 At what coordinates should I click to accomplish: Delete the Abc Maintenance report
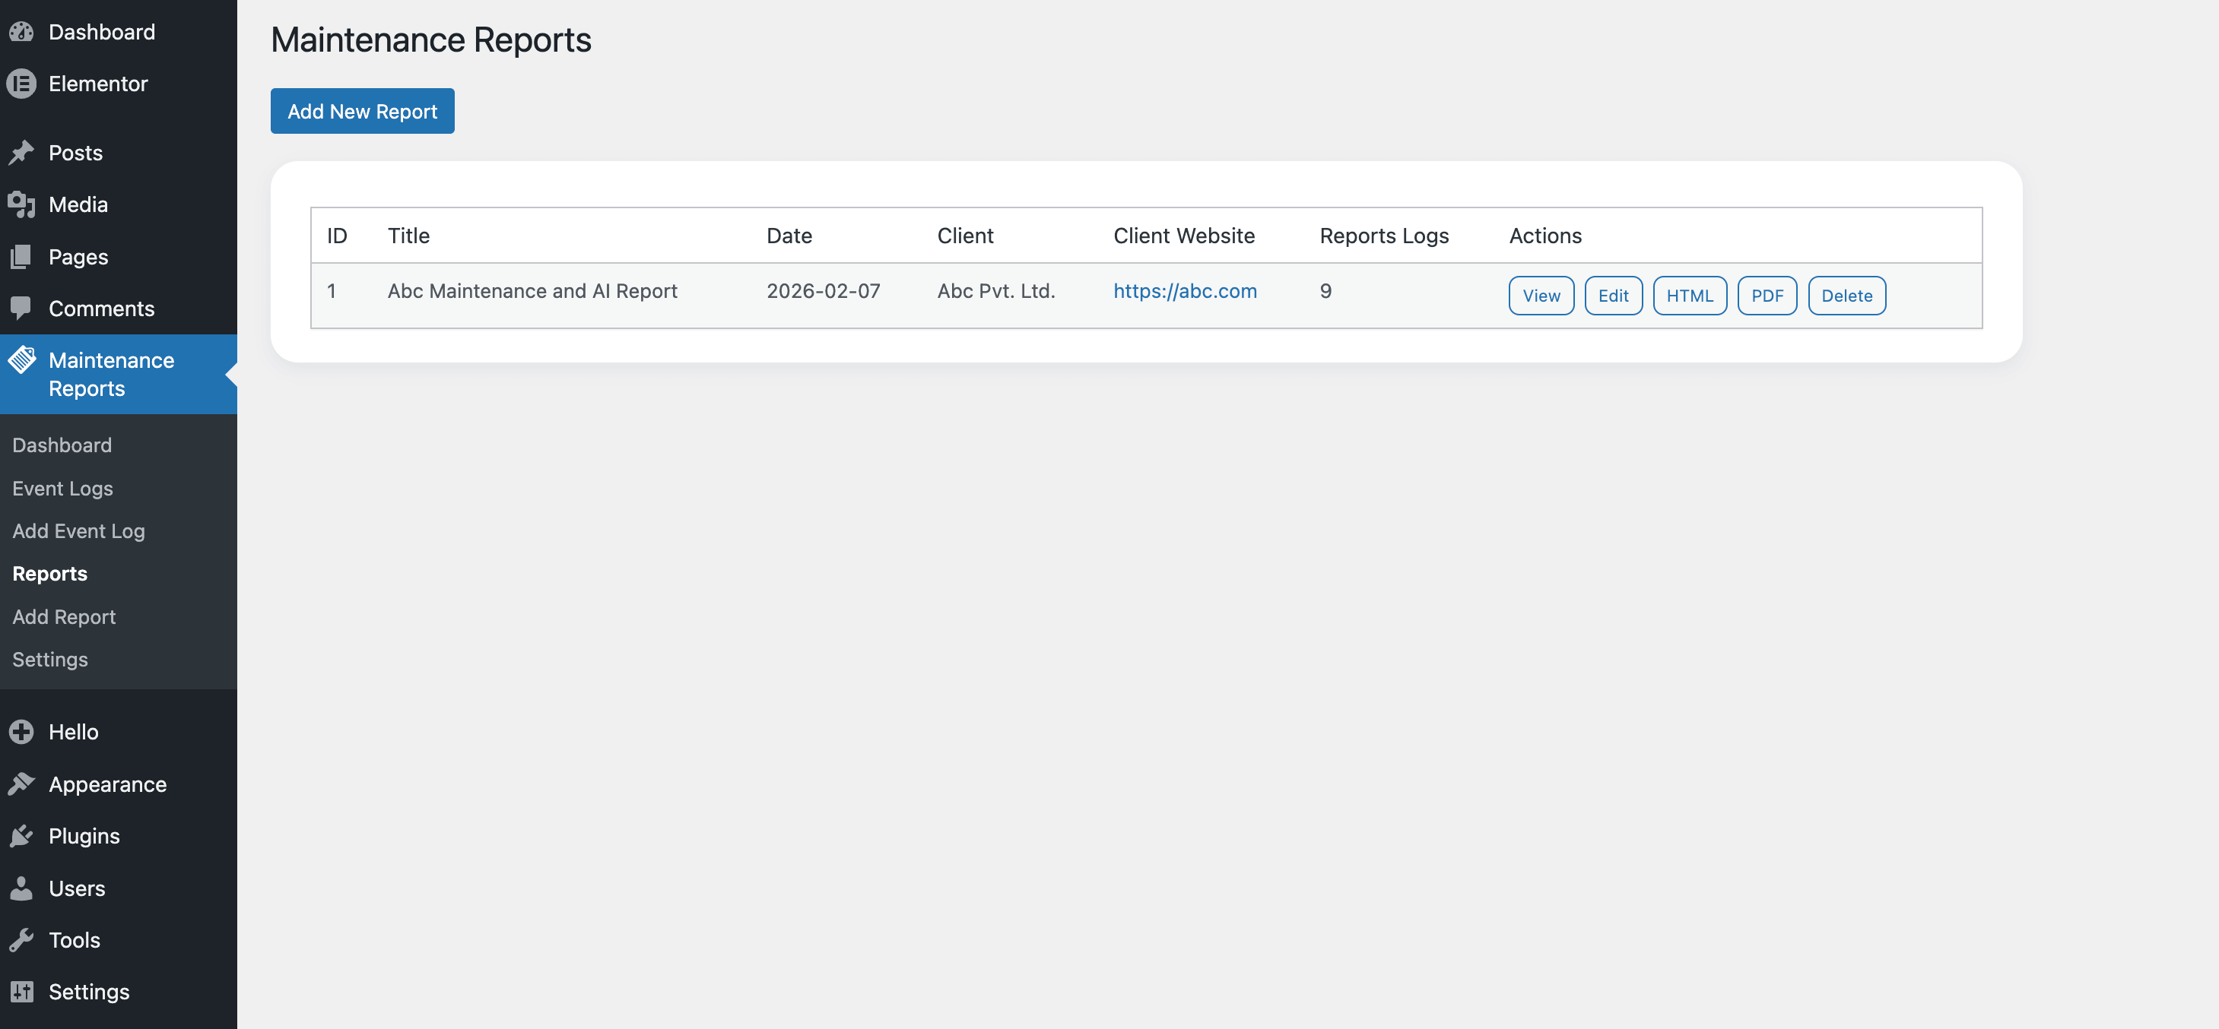pos(1846,296)
